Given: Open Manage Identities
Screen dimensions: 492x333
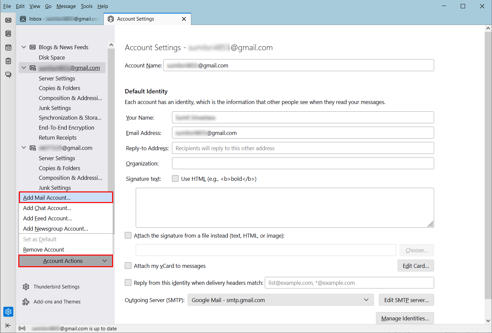Looking at the screenshot, I should tap(405, 318).
